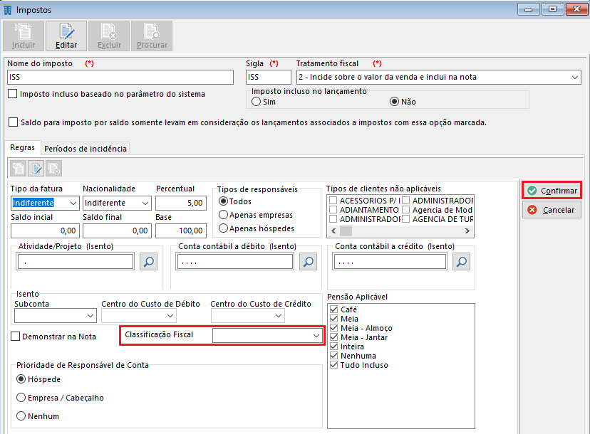Uncheck the Meia pension option
The image size is (590, 434).
coord(333,319)
